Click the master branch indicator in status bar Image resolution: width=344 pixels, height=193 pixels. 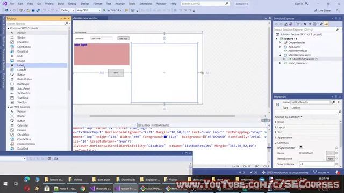(x=321, y=173)
